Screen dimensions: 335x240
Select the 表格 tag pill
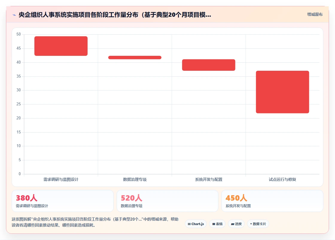point(217,224)
